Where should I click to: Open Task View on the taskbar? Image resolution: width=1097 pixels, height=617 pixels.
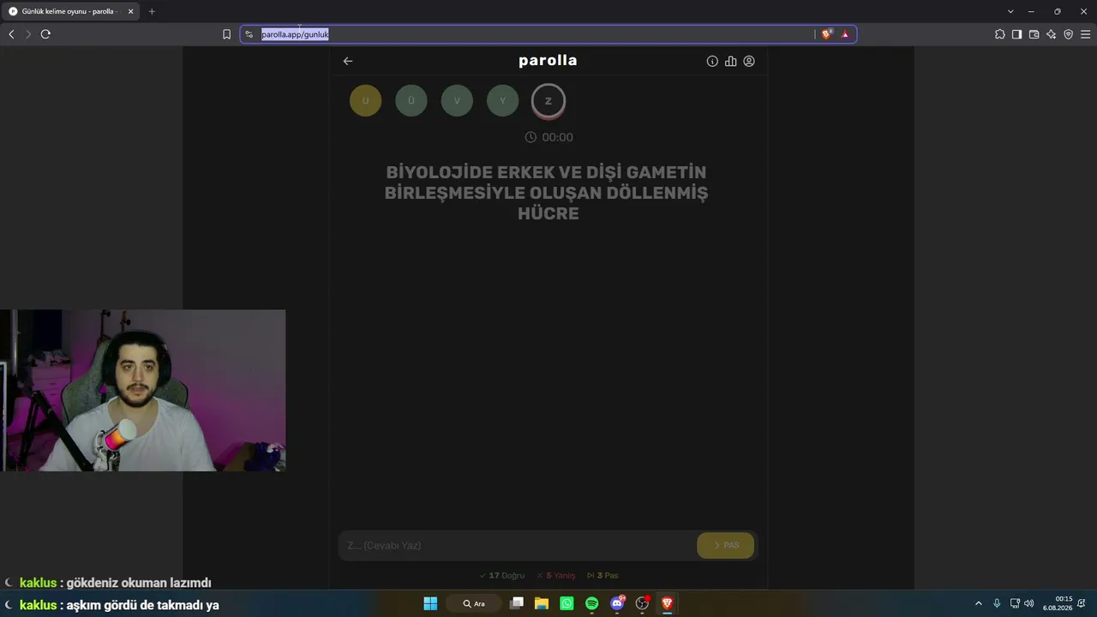pyautogui.click(x=516, y=603)
